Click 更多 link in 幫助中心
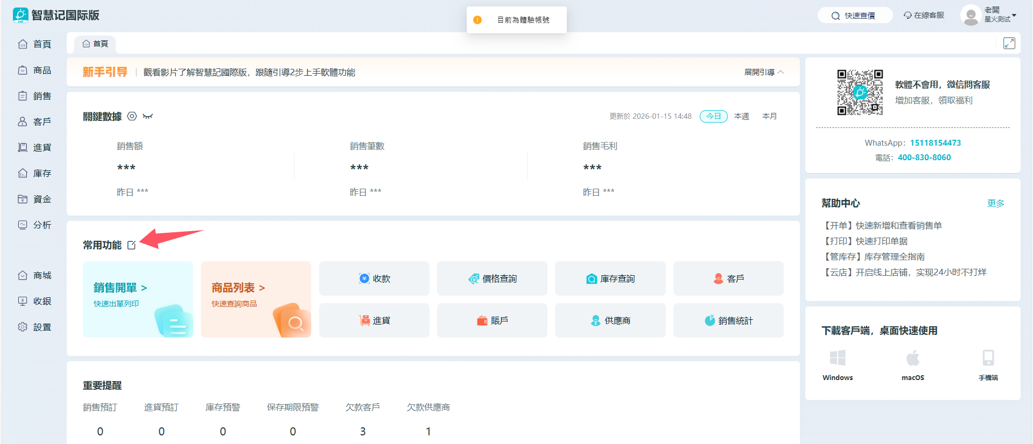 point(995,203)
